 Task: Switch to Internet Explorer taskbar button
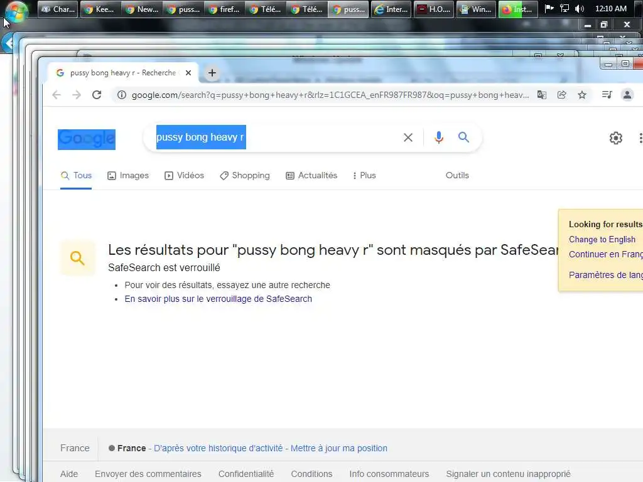tap(391, 9)
